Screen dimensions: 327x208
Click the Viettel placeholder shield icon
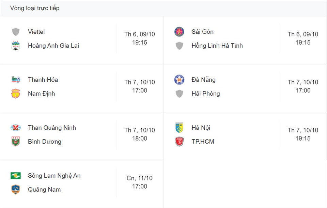point(16,32)
